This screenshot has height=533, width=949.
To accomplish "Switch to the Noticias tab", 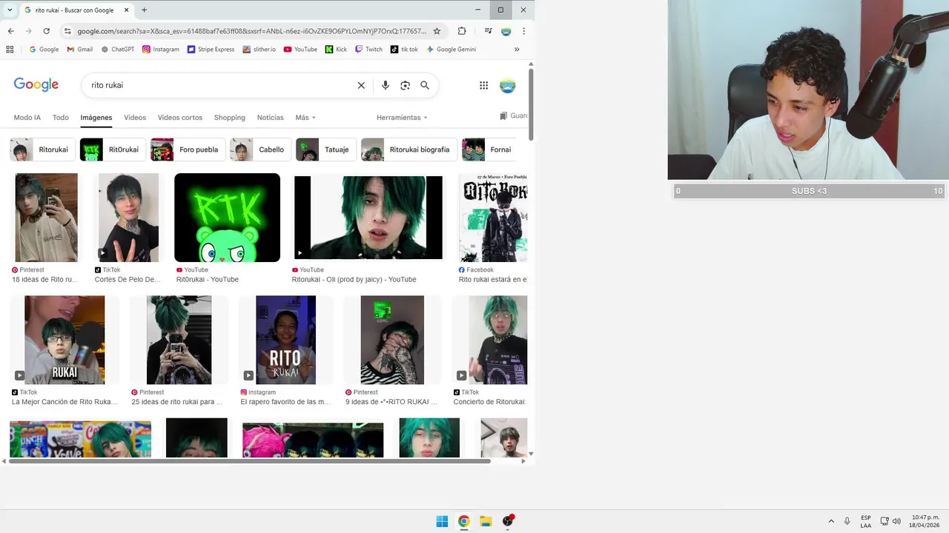I will coord(271,118).
